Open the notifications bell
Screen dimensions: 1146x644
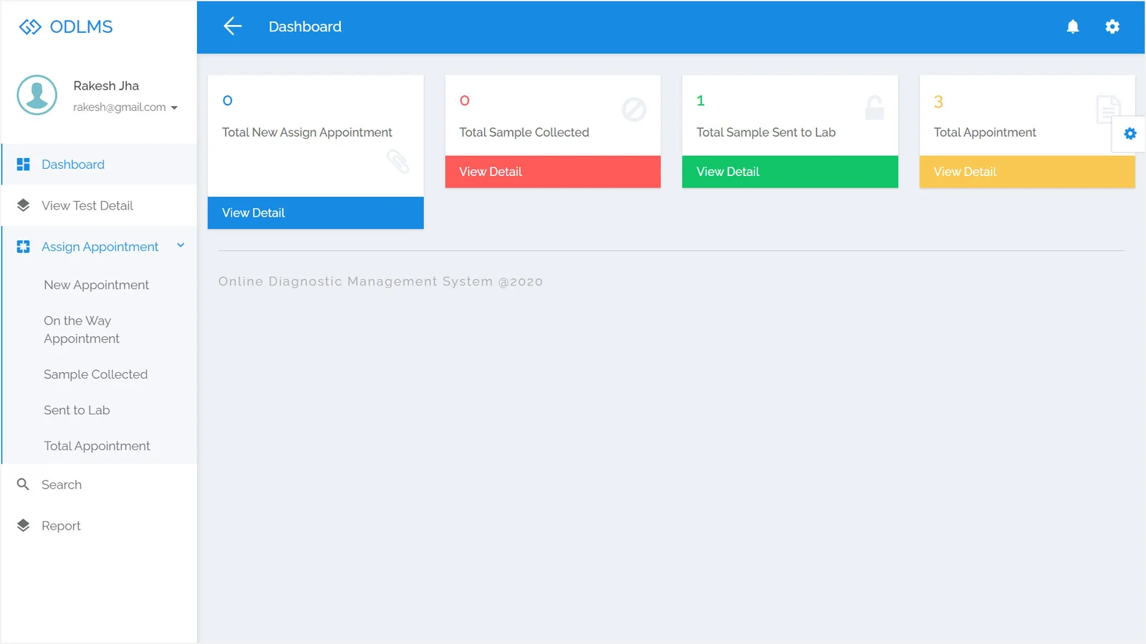tap(1072, 26)
